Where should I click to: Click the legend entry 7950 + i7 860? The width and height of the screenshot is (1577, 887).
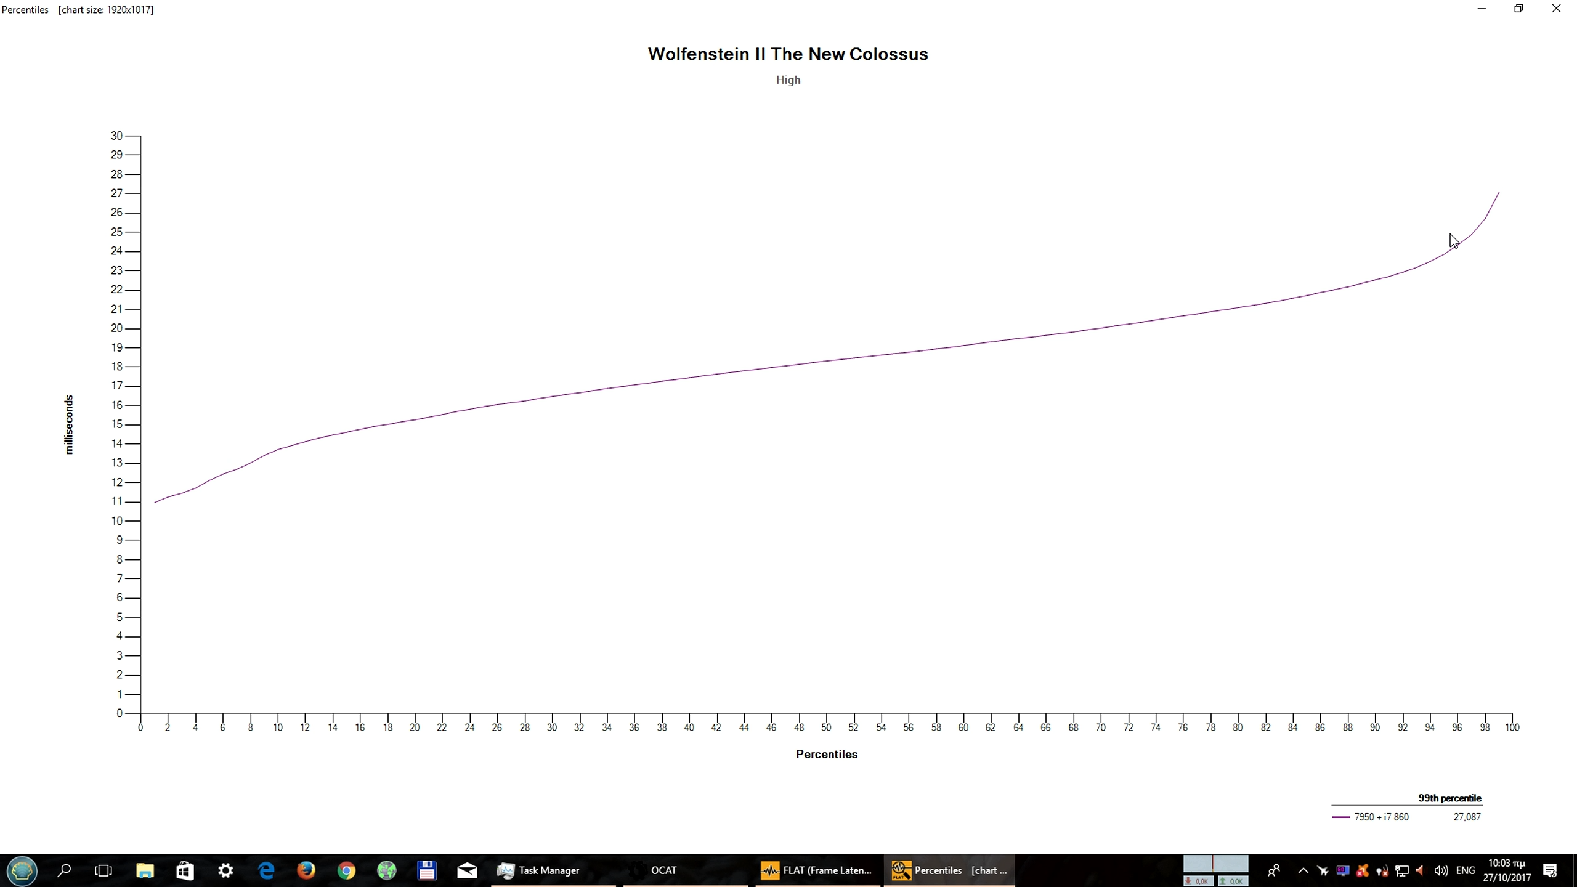pos(1381,817)
